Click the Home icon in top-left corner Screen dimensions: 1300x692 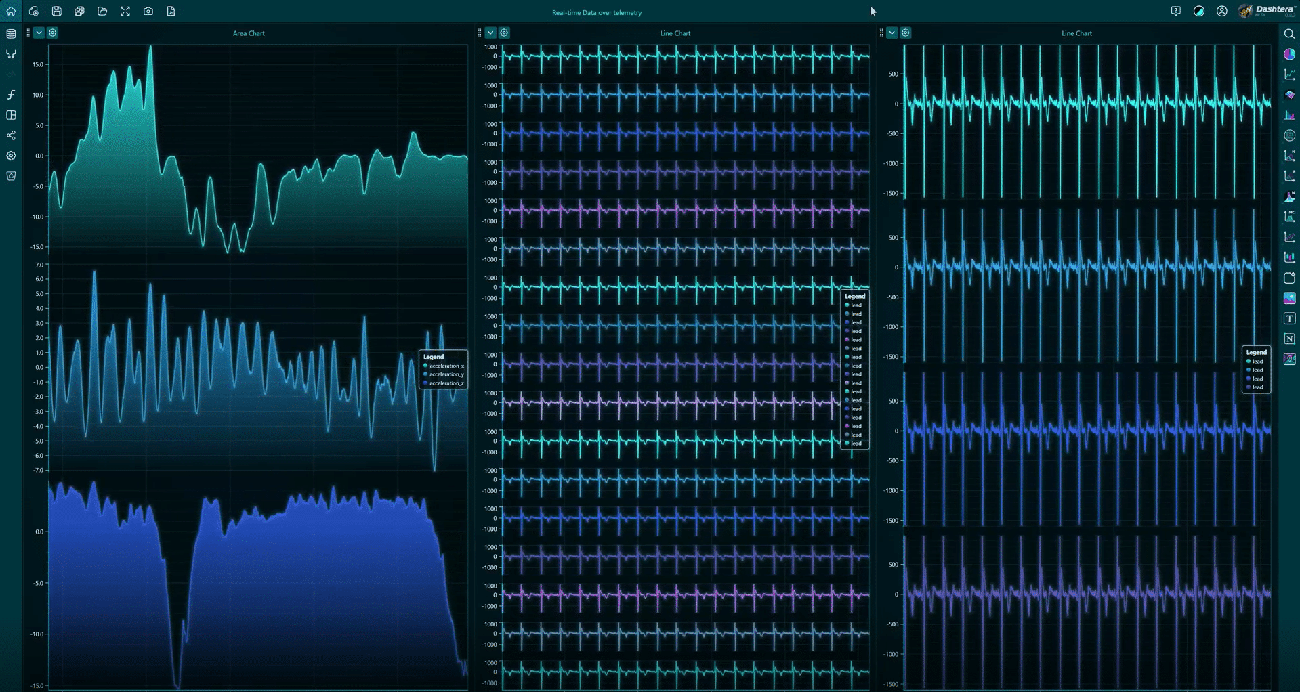[11, 12]
